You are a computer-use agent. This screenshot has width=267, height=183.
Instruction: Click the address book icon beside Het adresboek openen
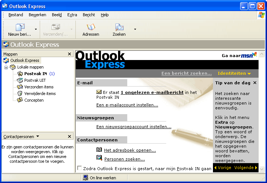pyautogui.click(x=99, y=149)
